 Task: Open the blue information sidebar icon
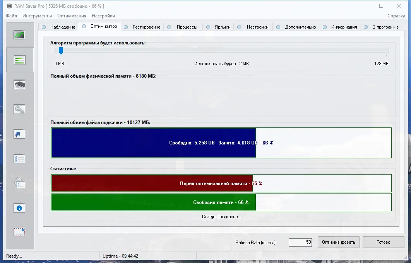point(19,208)
